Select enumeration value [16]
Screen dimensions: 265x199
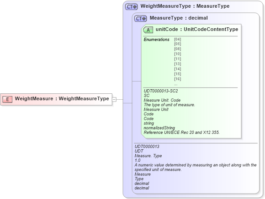178,79
